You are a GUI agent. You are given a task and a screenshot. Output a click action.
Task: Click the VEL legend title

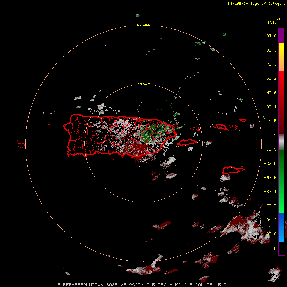pos(280,19)
